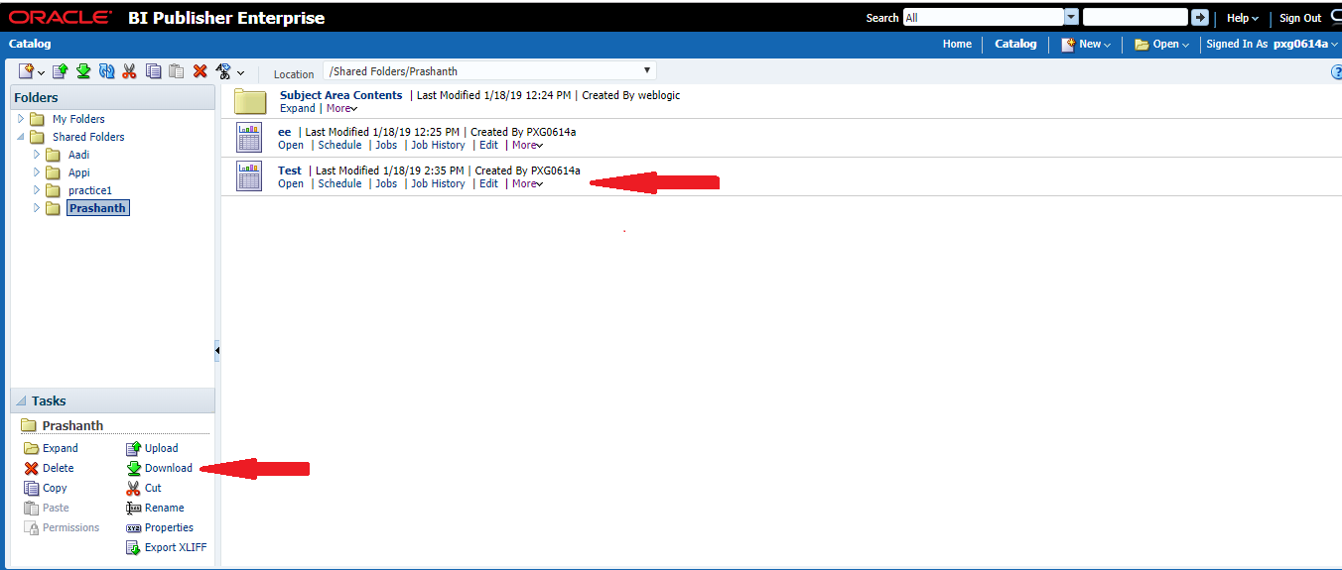The width and height of the screenshot is (1342, 570).
Task: Click the search go arrow button
Action: pyautogui.click(x=1200, y=18)
